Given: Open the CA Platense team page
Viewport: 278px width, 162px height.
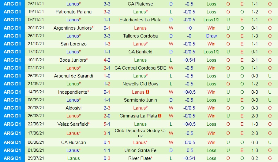Looking at the screenshot, I should click(x=140, y=4).
